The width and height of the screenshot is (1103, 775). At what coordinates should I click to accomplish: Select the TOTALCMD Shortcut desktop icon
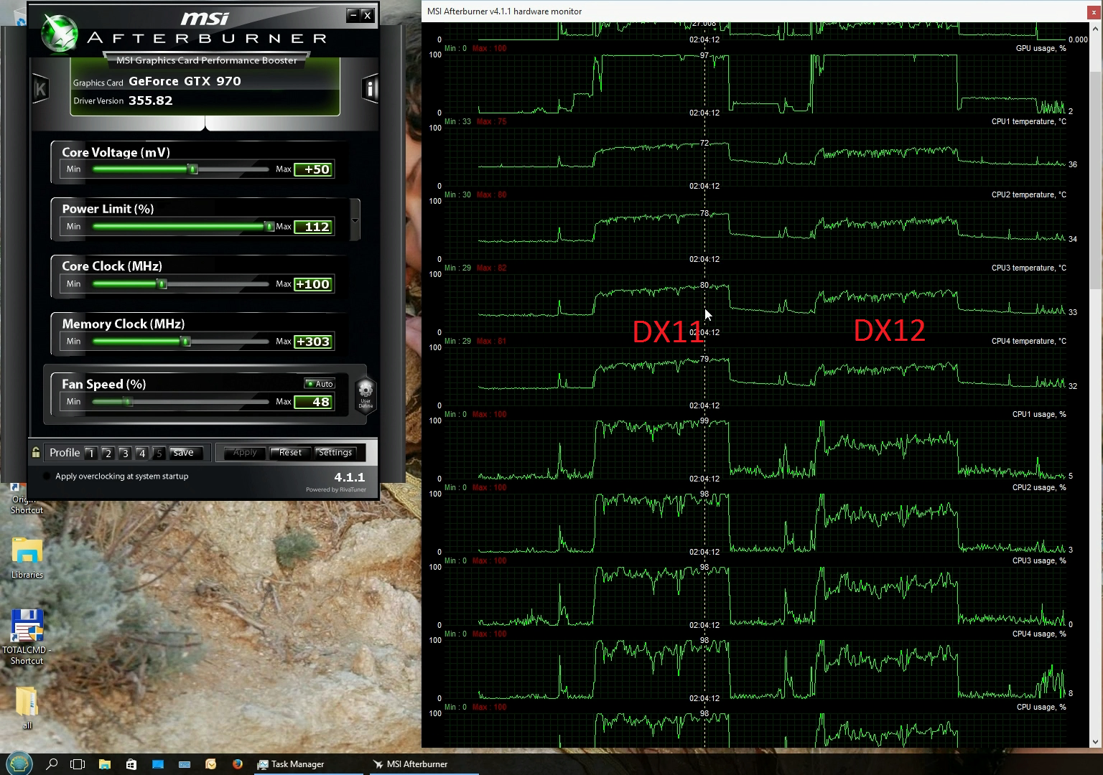coord(27,637)
